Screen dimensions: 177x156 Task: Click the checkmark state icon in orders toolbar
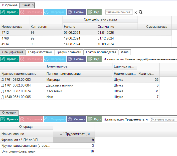coord(22,12)
